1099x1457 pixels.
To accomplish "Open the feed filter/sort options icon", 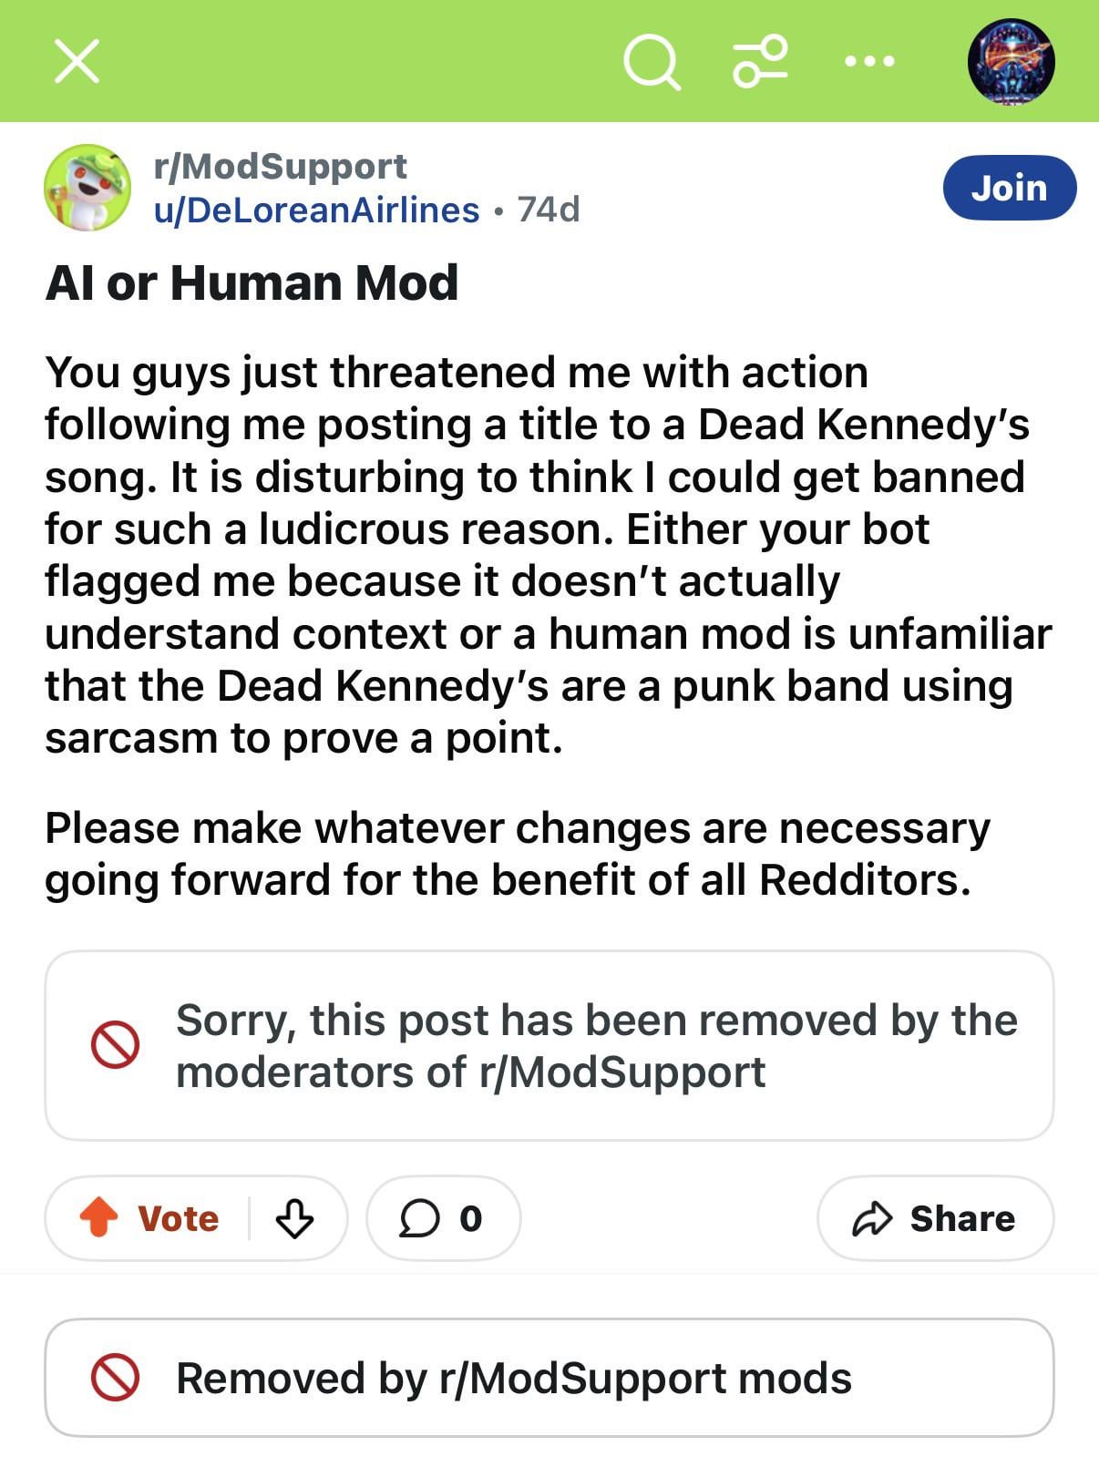I will [x=760, y=62].
